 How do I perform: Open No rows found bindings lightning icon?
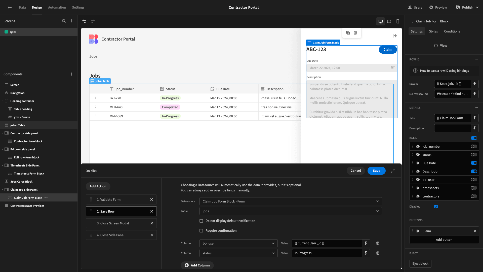point(474,94)
